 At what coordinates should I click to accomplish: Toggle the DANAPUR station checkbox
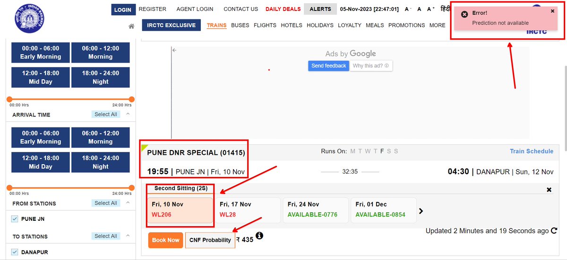tap(15, 252)
